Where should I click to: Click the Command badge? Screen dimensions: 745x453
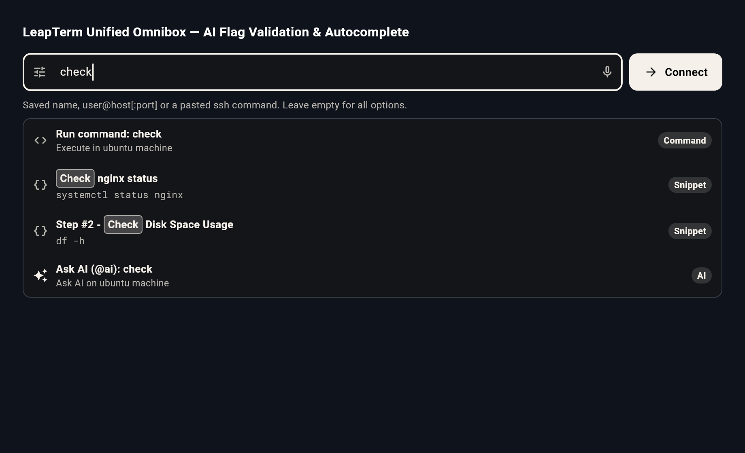(685, 140)
